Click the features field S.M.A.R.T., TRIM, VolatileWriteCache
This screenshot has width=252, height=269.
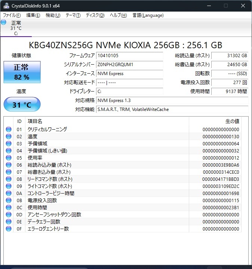172,109
